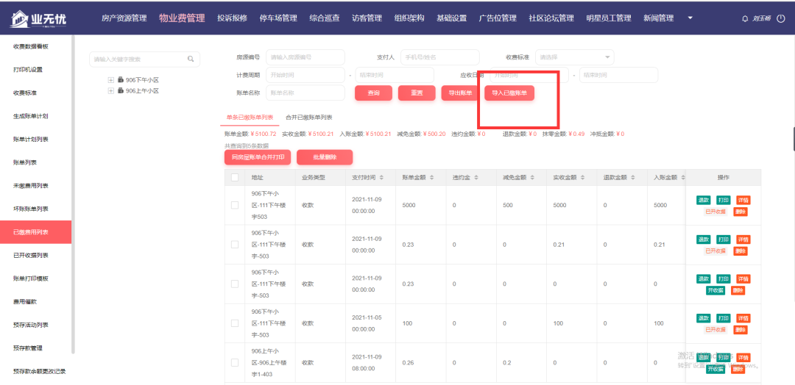795x385 pixels.
Task: Expand the 906上午小区 tree node
Action: [110, 91]
